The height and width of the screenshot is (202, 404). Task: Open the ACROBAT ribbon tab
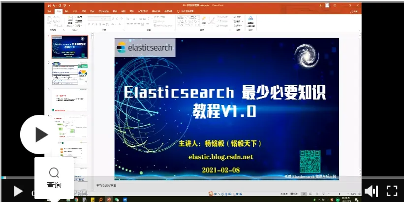pyautogui.click(x=143, y=11)
